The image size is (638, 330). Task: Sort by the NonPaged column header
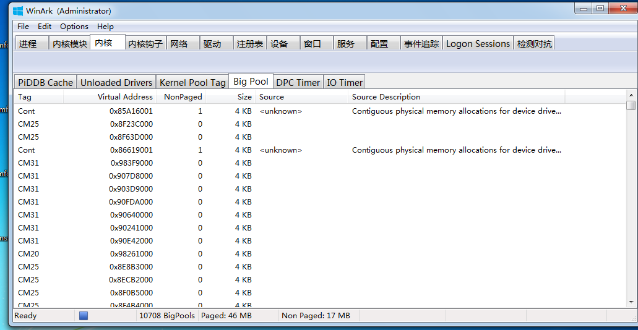pyautogui.click(x=181, y=97)
